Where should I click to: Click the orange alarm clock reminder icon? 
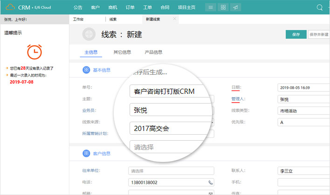coord(33,52)
